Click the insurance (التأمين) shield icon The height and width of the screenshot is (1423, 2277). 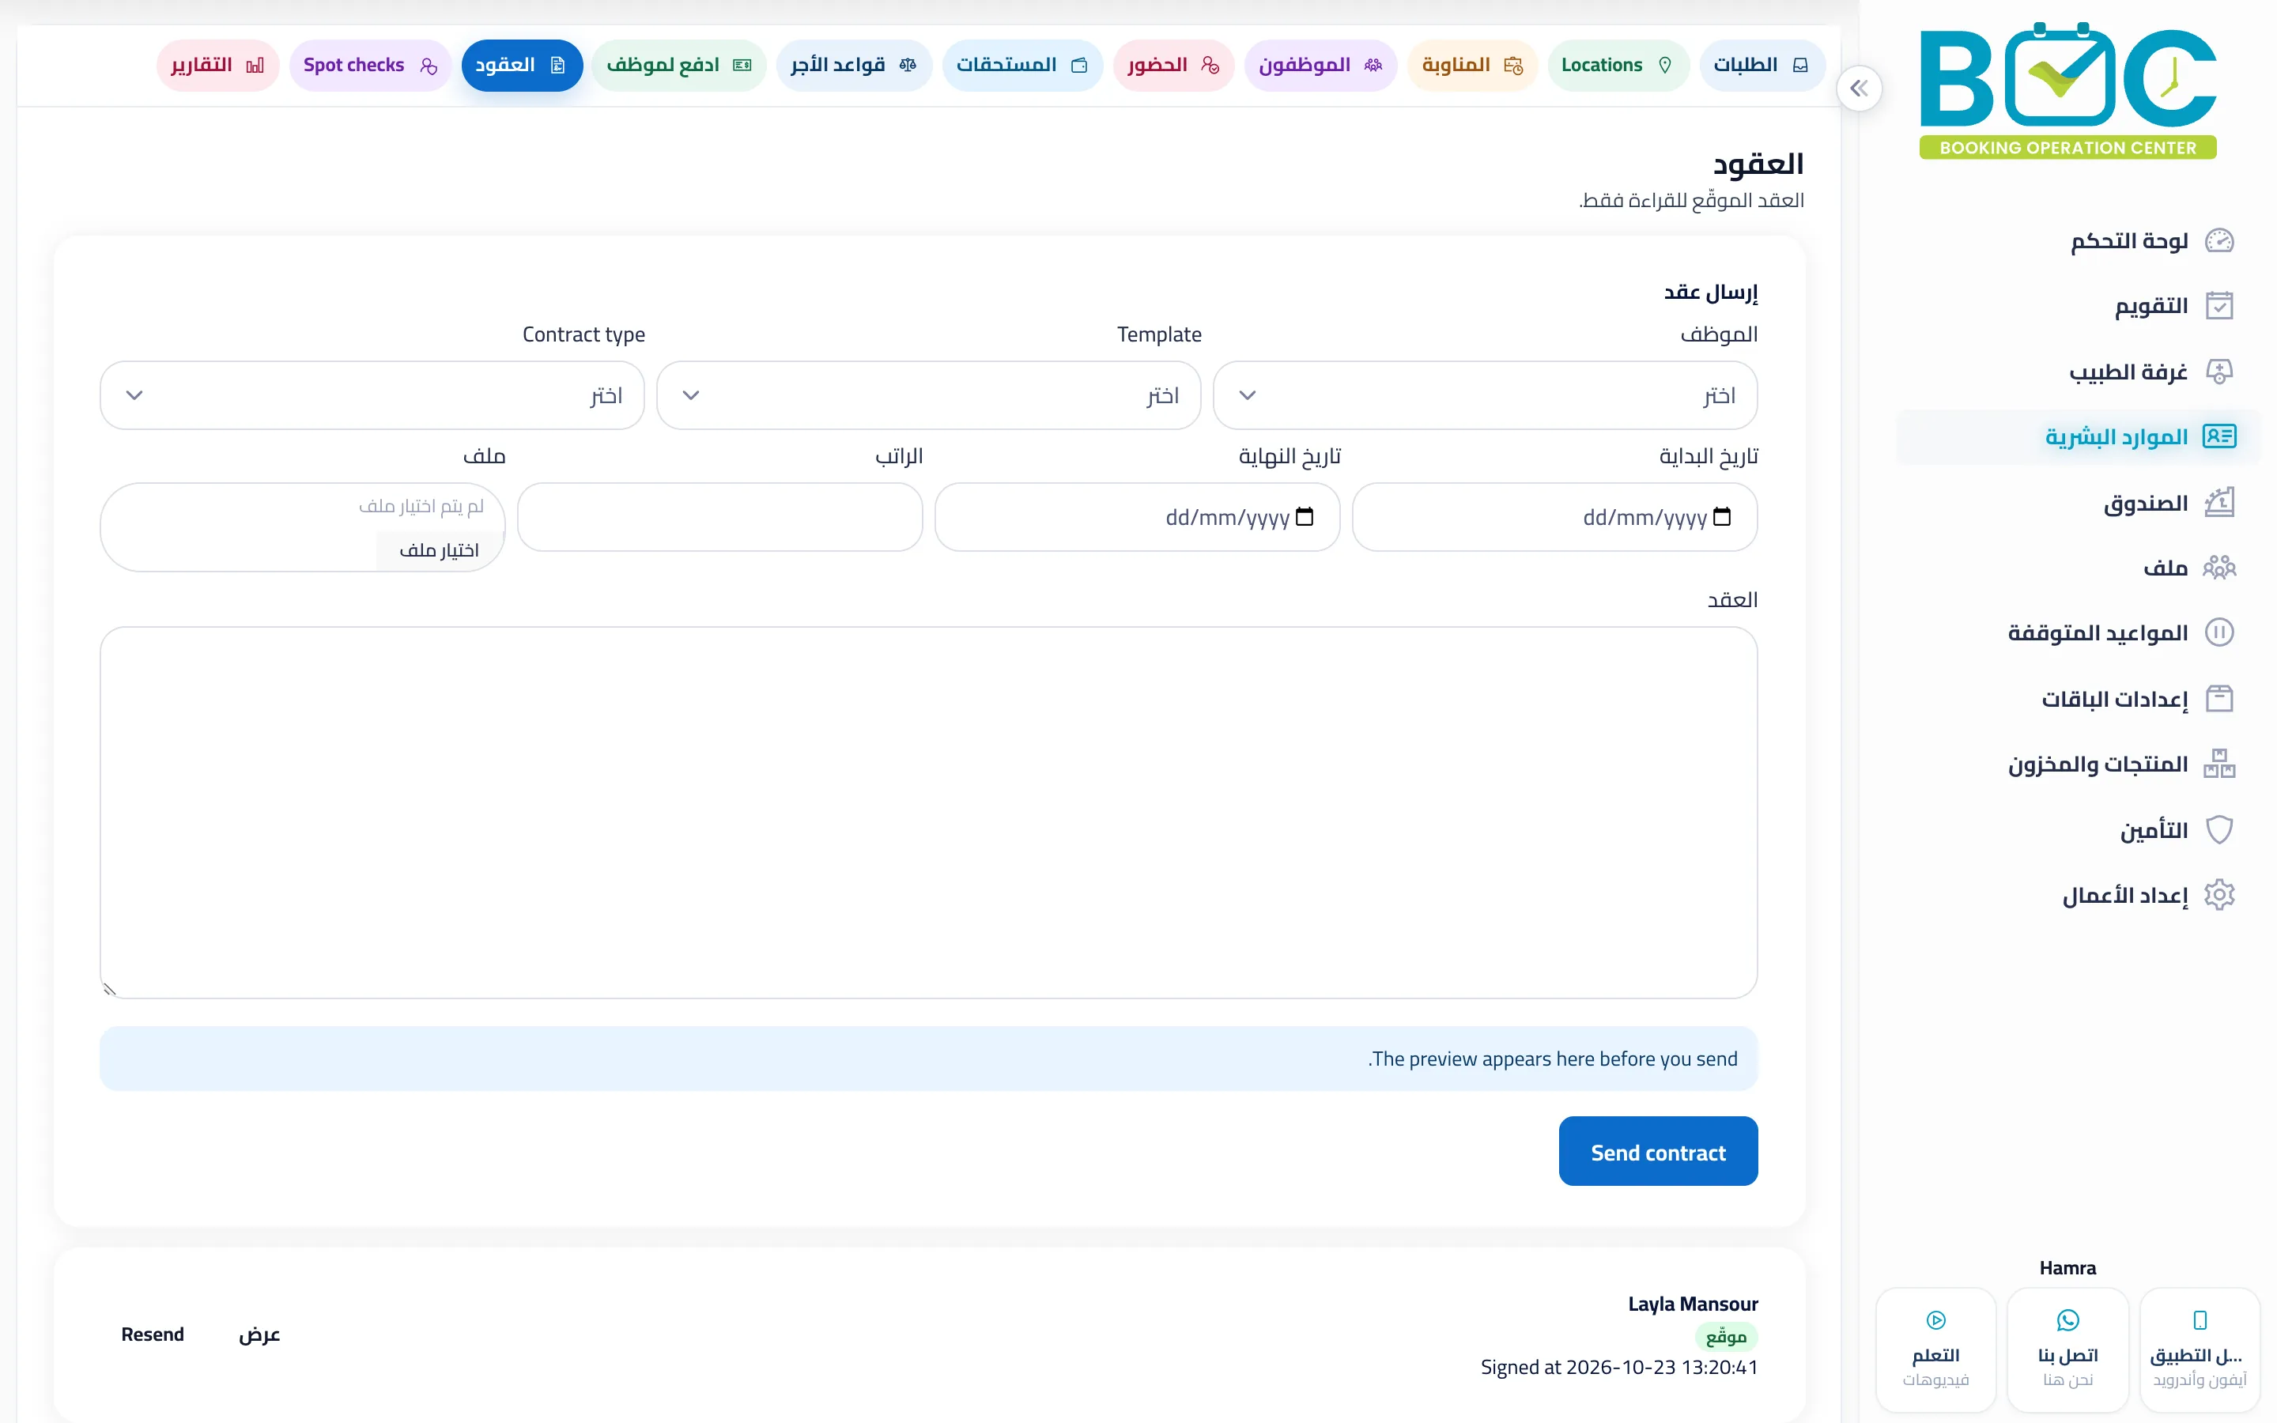coord(2218,829)
